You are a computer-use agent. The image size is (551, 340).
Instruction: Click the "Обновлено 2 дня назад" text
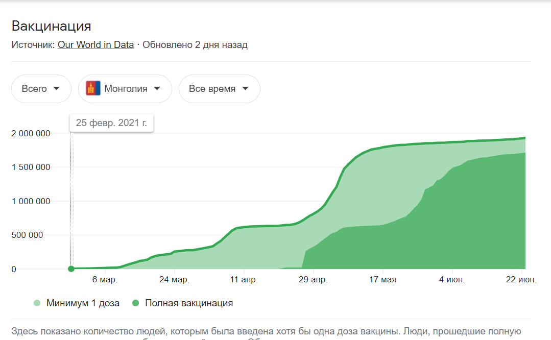coord(195,45)
